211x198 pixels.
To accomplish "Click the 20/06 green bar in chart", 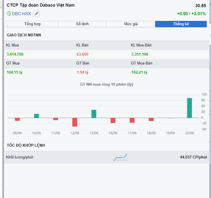I will click(190, 108).
